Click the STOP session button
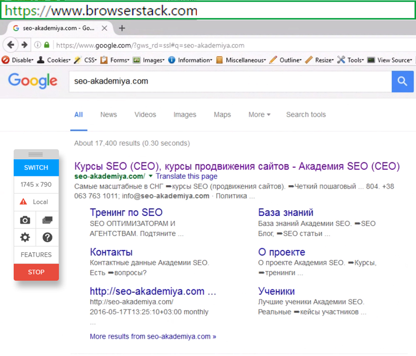The width and height of the screenshot is (416, 356). point(36,272)
